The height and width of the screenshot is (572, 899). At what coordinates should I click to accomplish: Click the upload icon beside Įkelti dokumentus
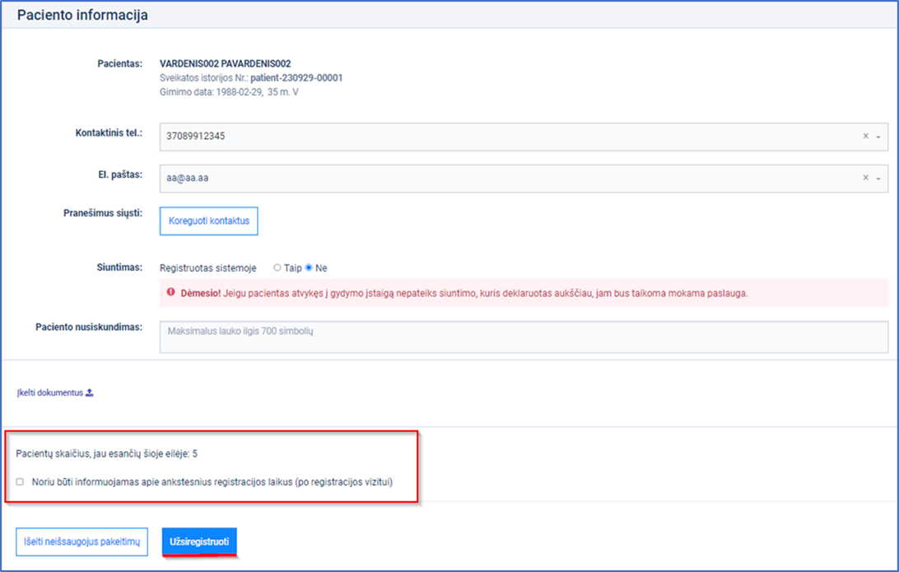click(x=90, y=393)
